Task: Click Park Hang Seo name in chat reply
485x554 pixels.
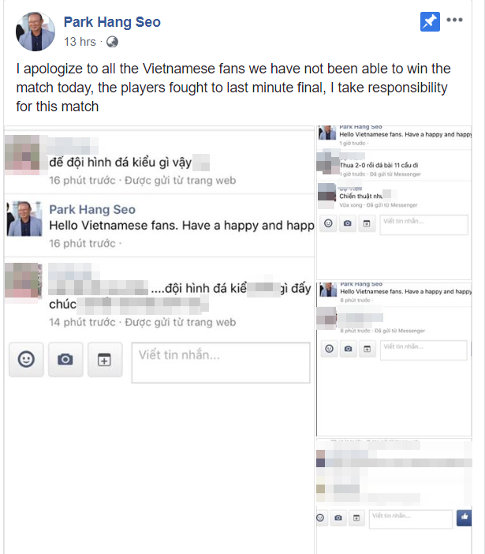Action: coord(92,209)
